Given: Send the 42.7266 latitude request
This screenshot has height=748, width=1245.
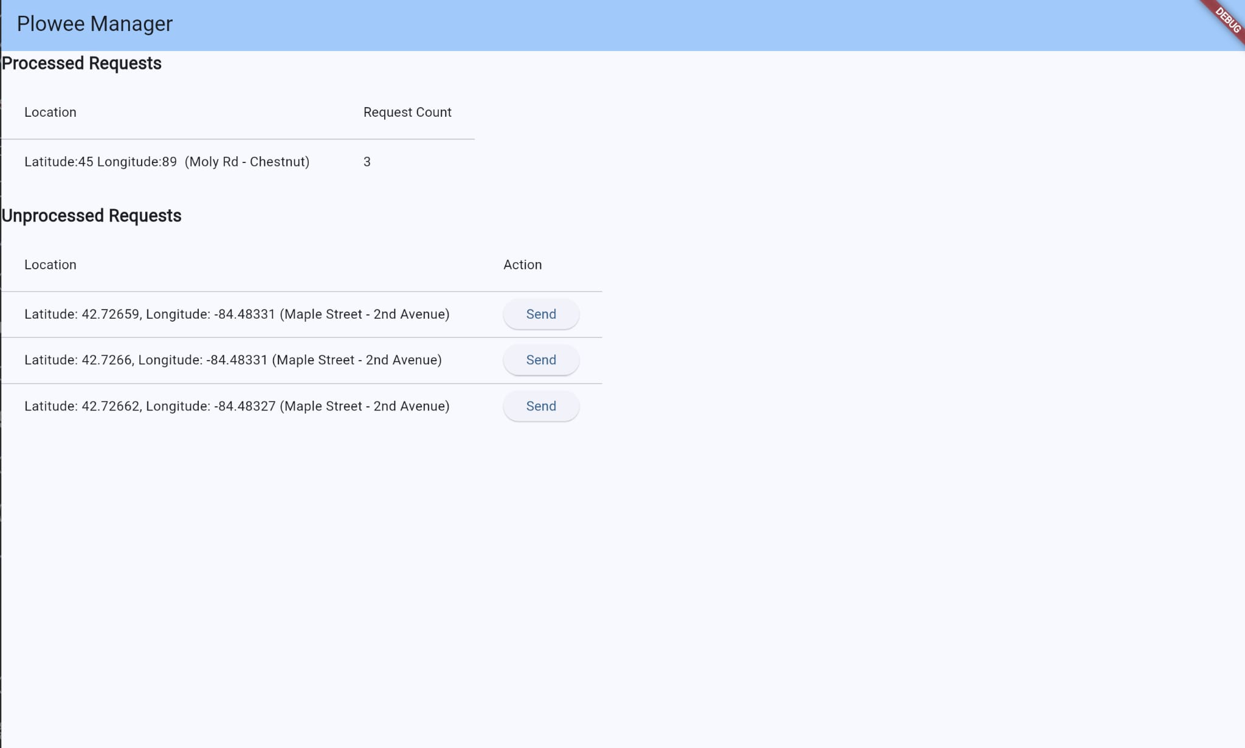Looking at the screenshot, I should (540, 360).
